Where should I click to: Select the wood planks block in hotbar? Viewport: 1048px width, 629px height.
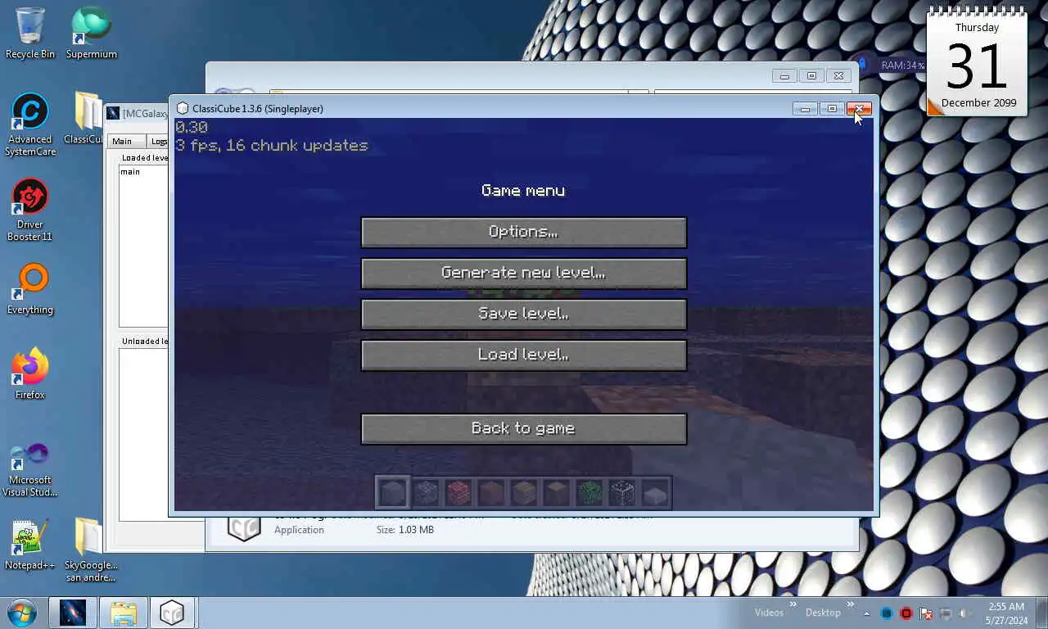[x=524, y=492]
